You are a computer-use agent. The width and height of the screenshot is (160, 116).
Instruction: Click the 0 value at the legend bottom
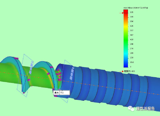(131, 67)
